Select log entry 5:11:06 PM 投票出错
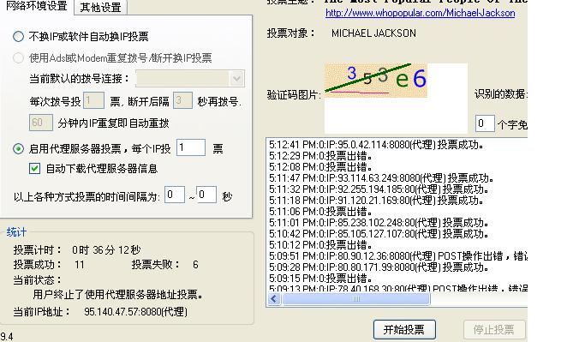This screenshot has height=342, width=585. (320, 212)
